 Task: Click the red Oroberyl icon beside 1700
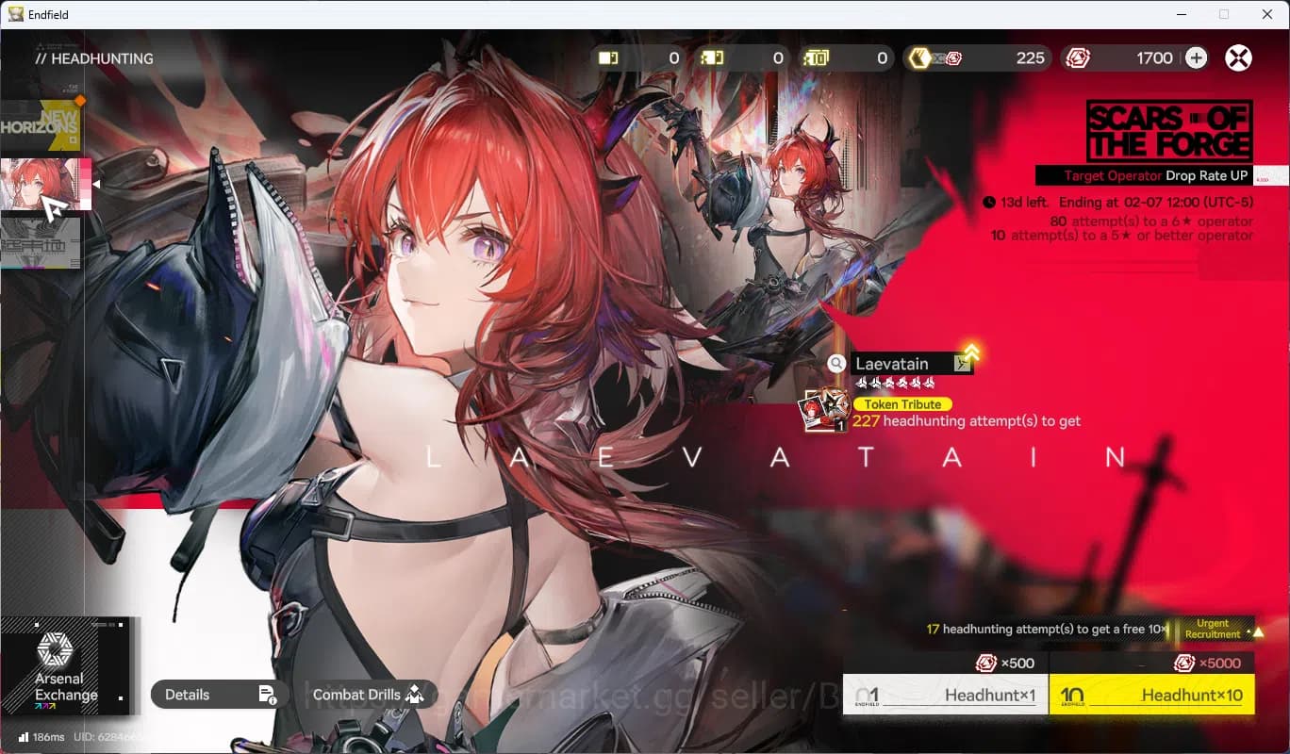1078,58
